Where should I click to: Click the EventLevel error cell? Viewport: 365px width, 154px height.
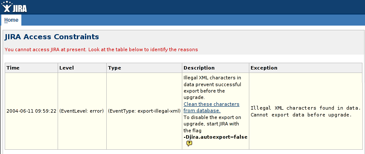point(82,111)
